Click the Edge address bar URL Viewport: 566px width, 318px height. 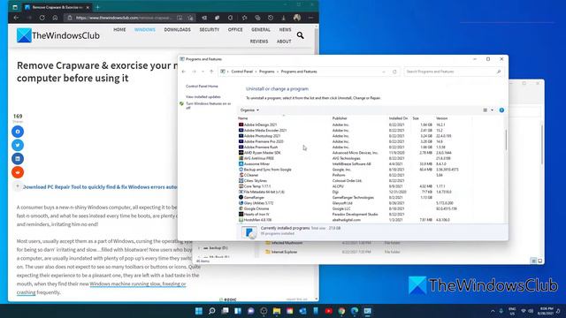point(123,18)
